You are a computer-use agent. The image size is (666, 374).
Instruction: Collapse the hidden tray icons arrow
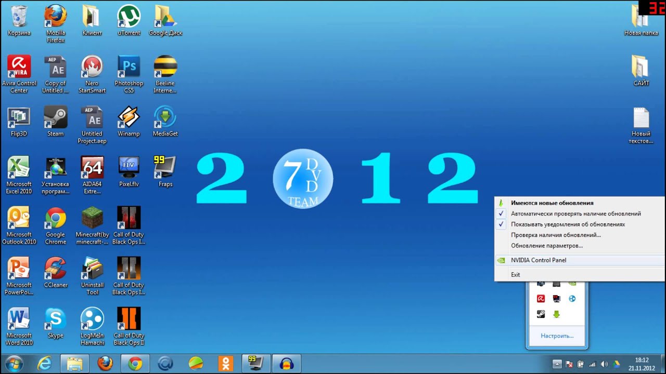click(x=557, y=364)
